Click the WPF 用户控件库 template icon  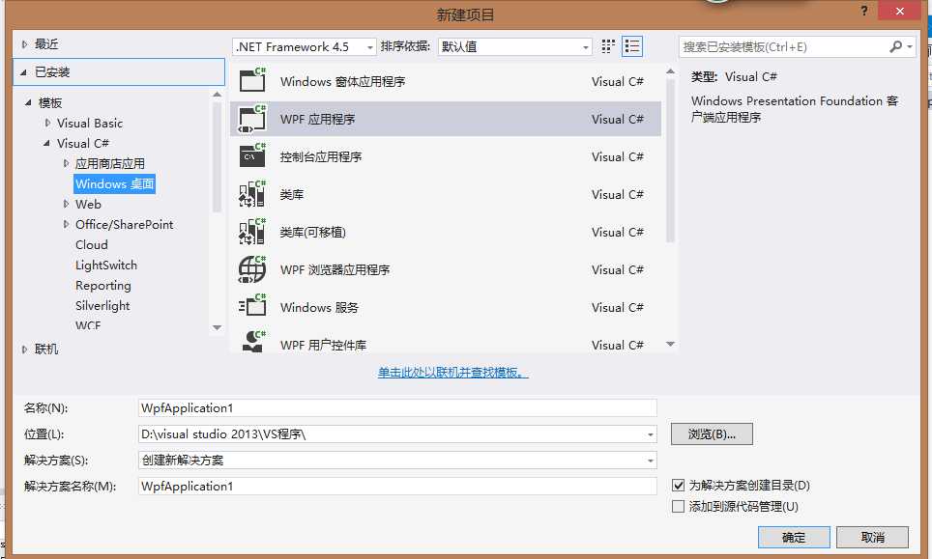coord(254,343)
